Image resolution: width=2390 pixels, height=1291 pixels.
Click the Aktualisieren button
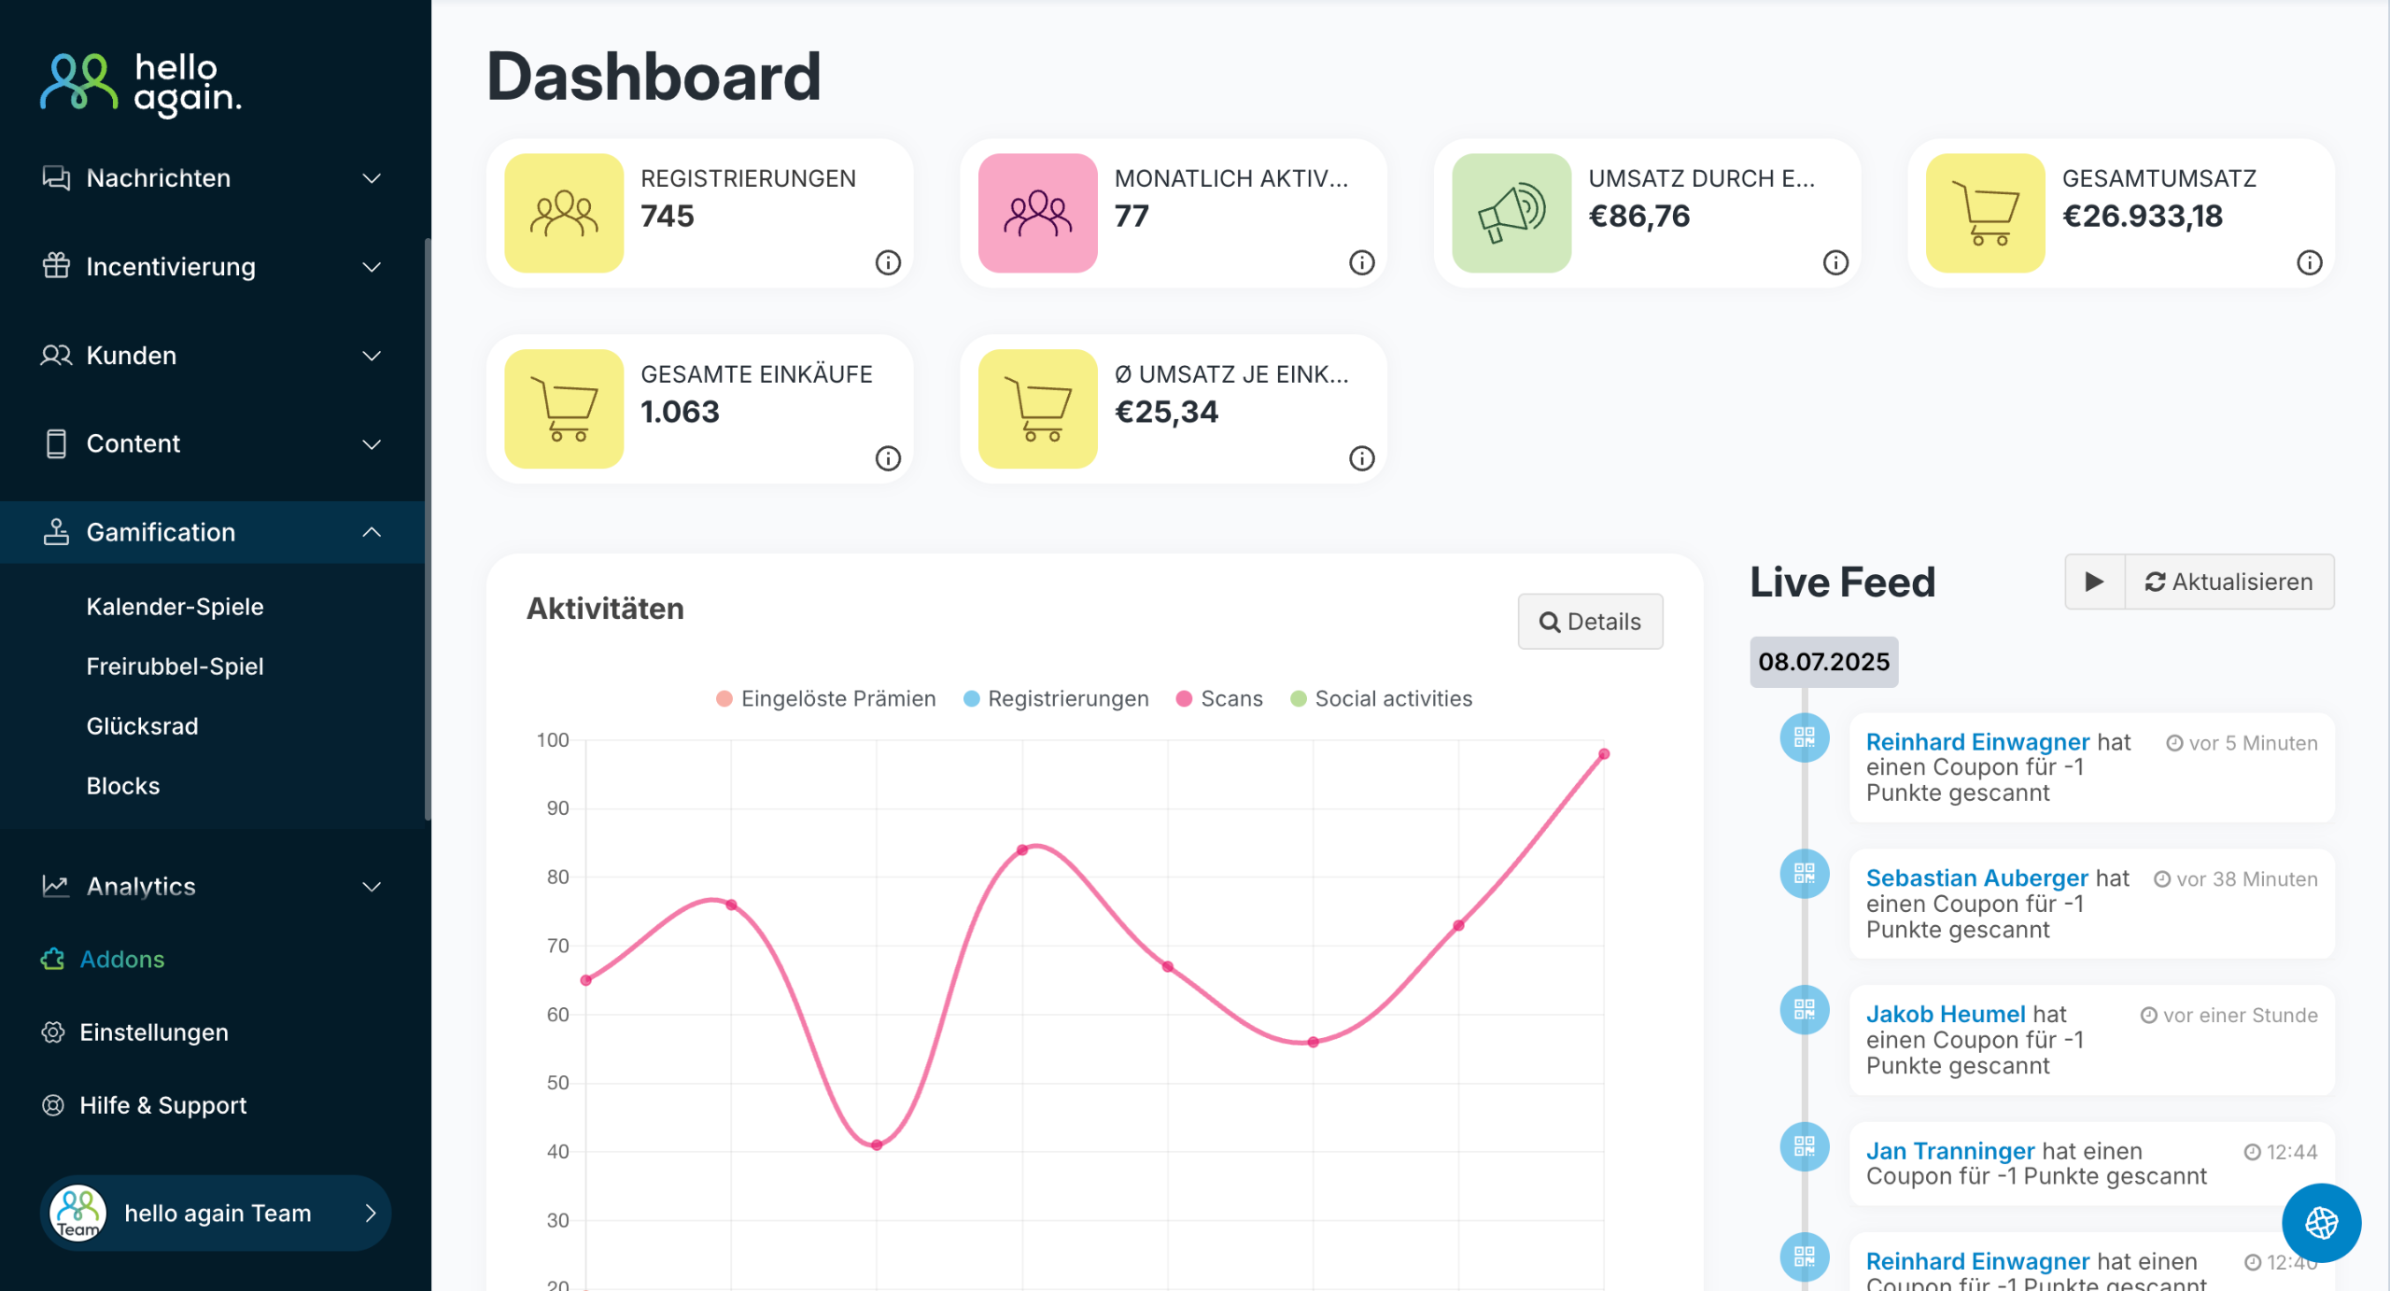tap(2228, 582)
